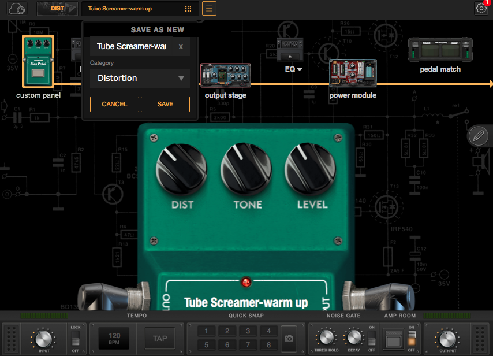
Task: Click the SAVE button
Action: coord(165,104)
